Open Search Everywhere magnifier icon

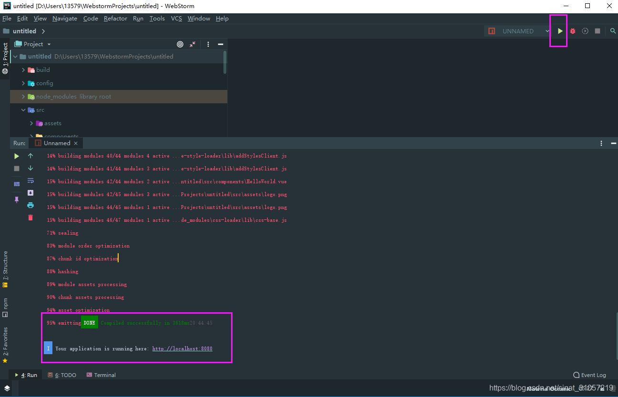coord(613,31)
